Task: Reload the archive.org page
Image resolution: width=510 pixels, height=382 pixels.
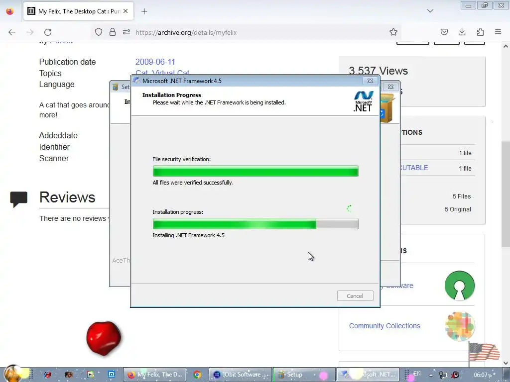Action: 48,32
